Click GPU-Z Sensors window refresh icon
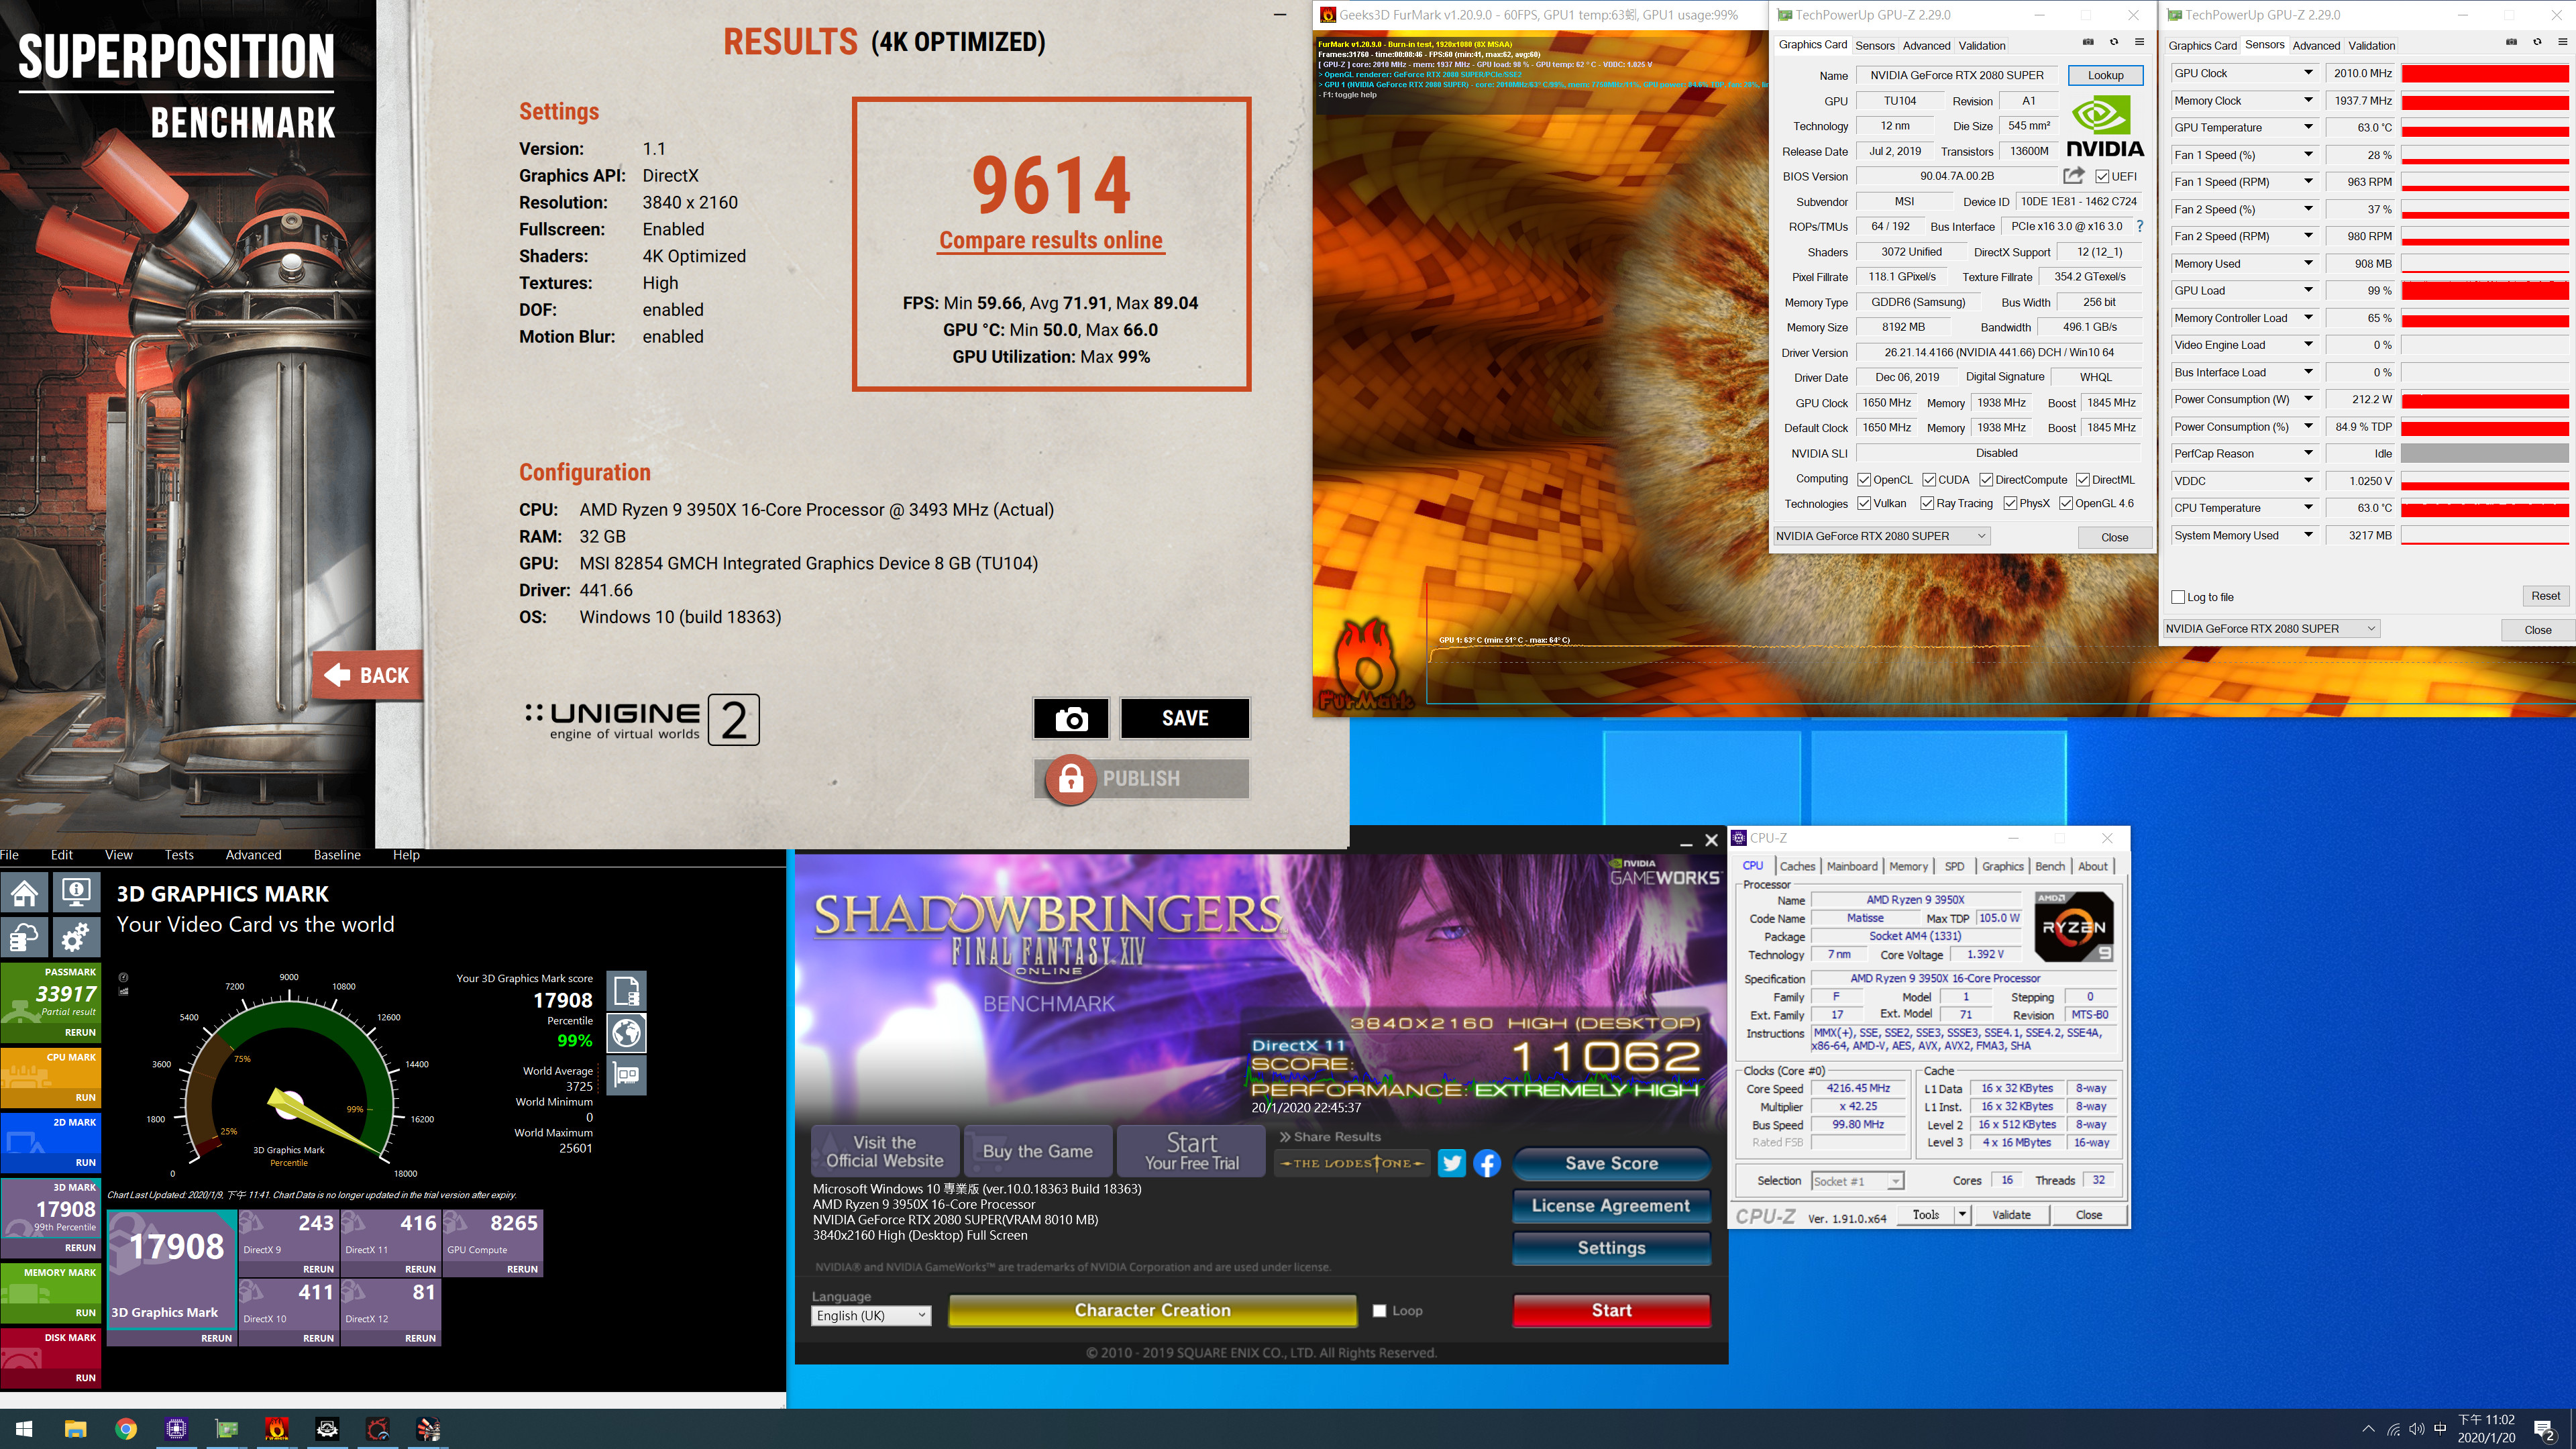Image resolution: width=2576 pixels, height=1449 pixels. [2537, 42]
